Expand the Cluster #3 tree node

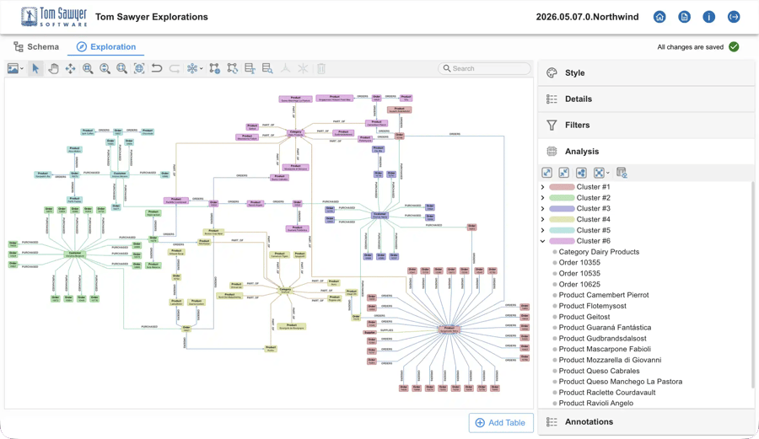click(x=542, y=208)
